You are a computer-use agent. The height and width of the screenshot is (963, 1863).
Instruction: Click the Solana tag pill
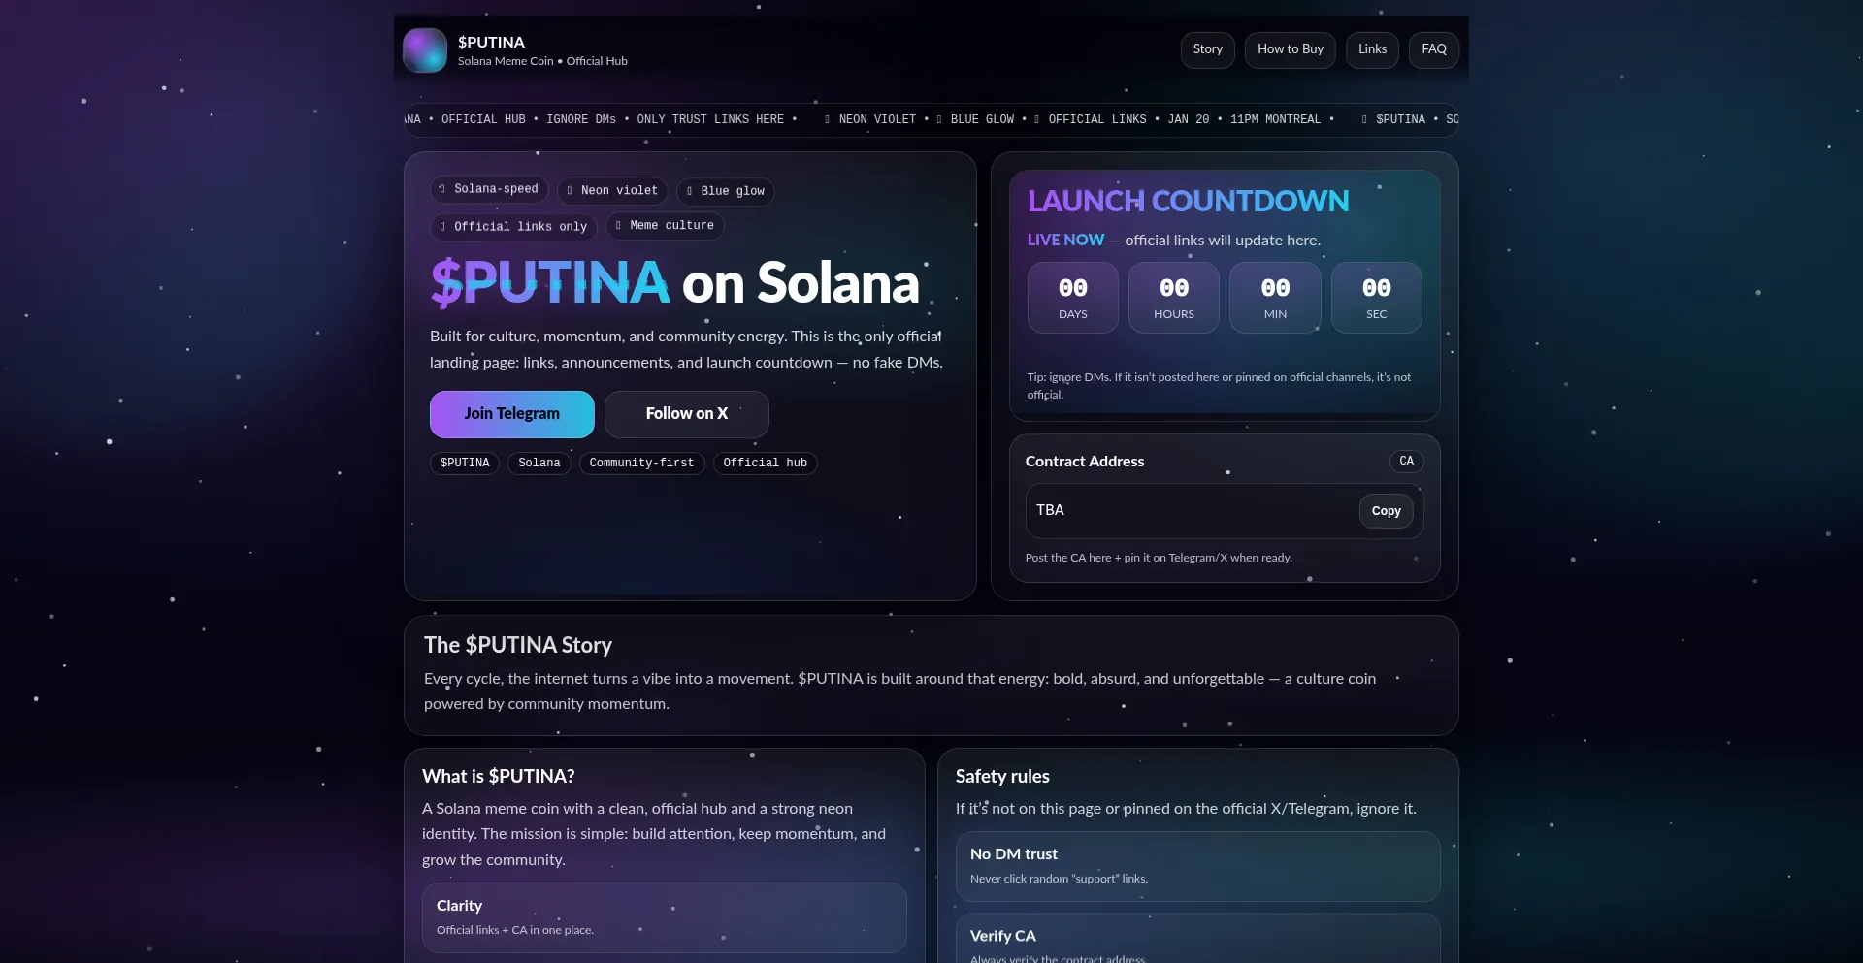point(539,464)
